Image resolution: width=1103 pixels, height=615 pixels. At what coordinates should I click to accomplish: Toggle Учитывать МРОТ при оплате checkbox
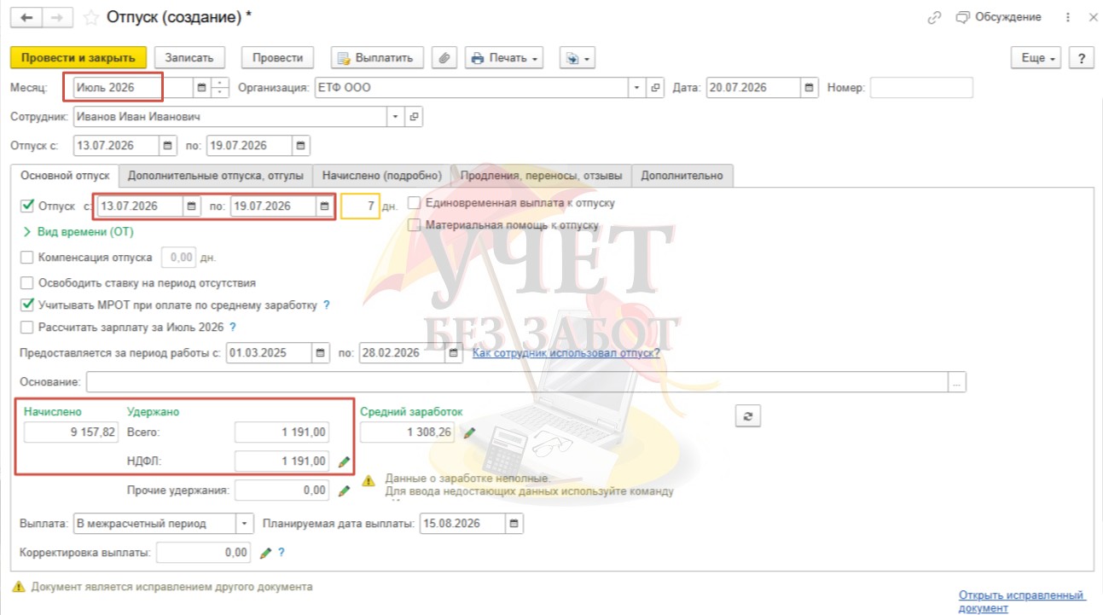click(x=26, y=305)
